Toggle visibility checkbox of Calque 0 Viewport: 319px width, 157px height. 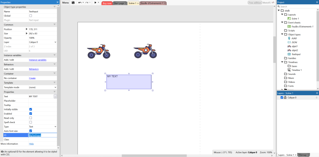pos(282,98)
